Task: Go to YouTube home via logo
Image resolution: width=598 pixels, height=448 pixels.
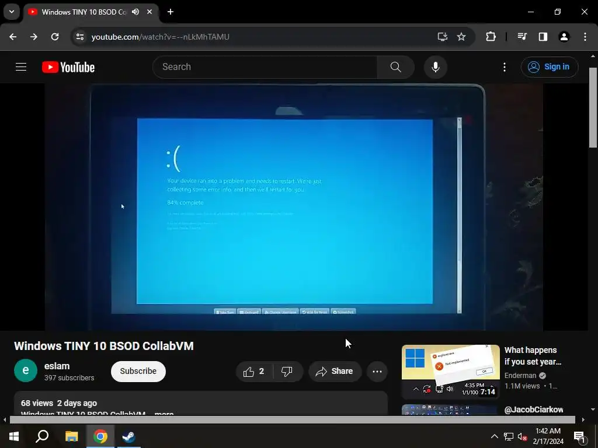Action: tap(68, 67)
